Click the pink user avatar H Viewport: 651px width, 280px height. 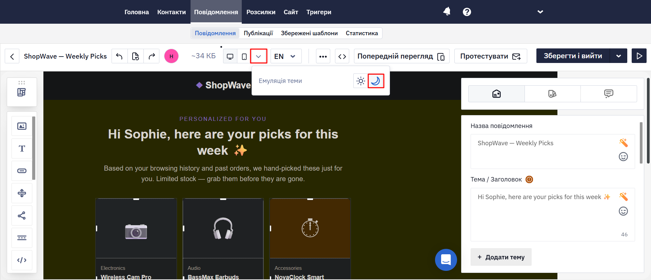click(x=171, y=56)
